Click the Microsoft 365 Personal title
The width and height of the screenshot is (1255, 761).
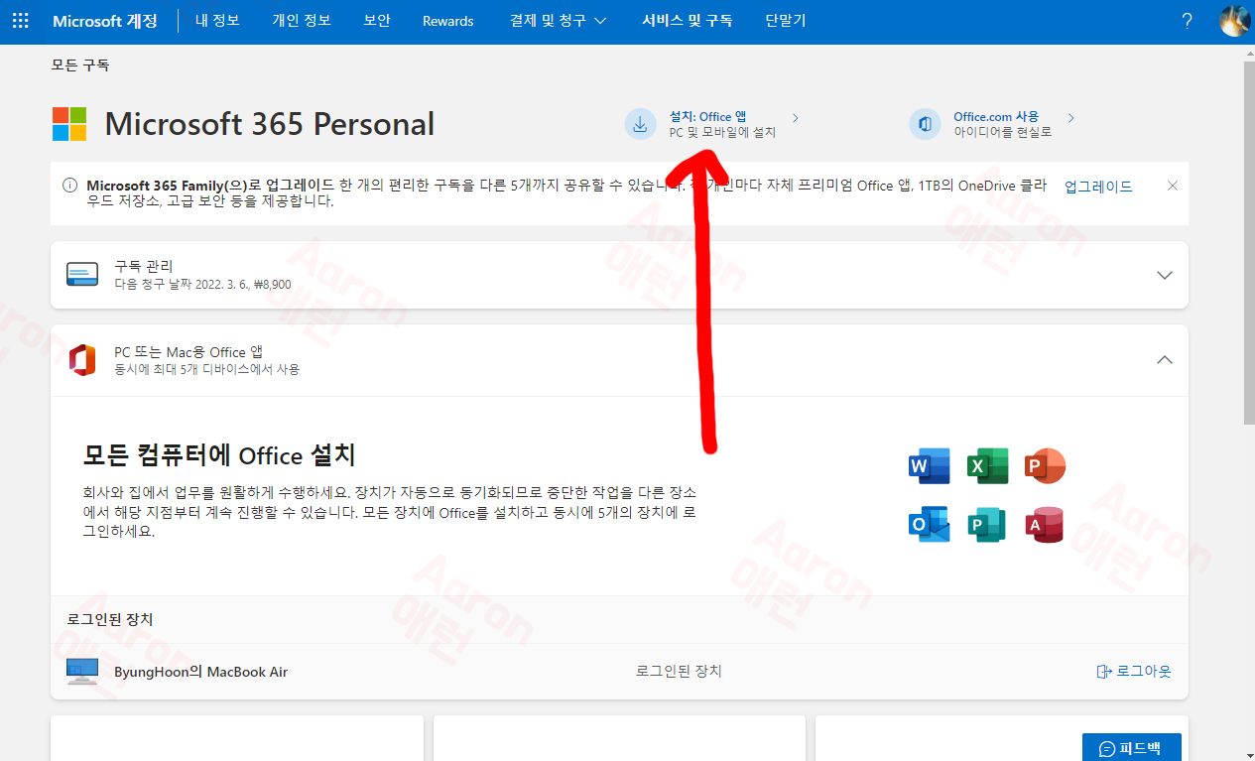[270, 124]
